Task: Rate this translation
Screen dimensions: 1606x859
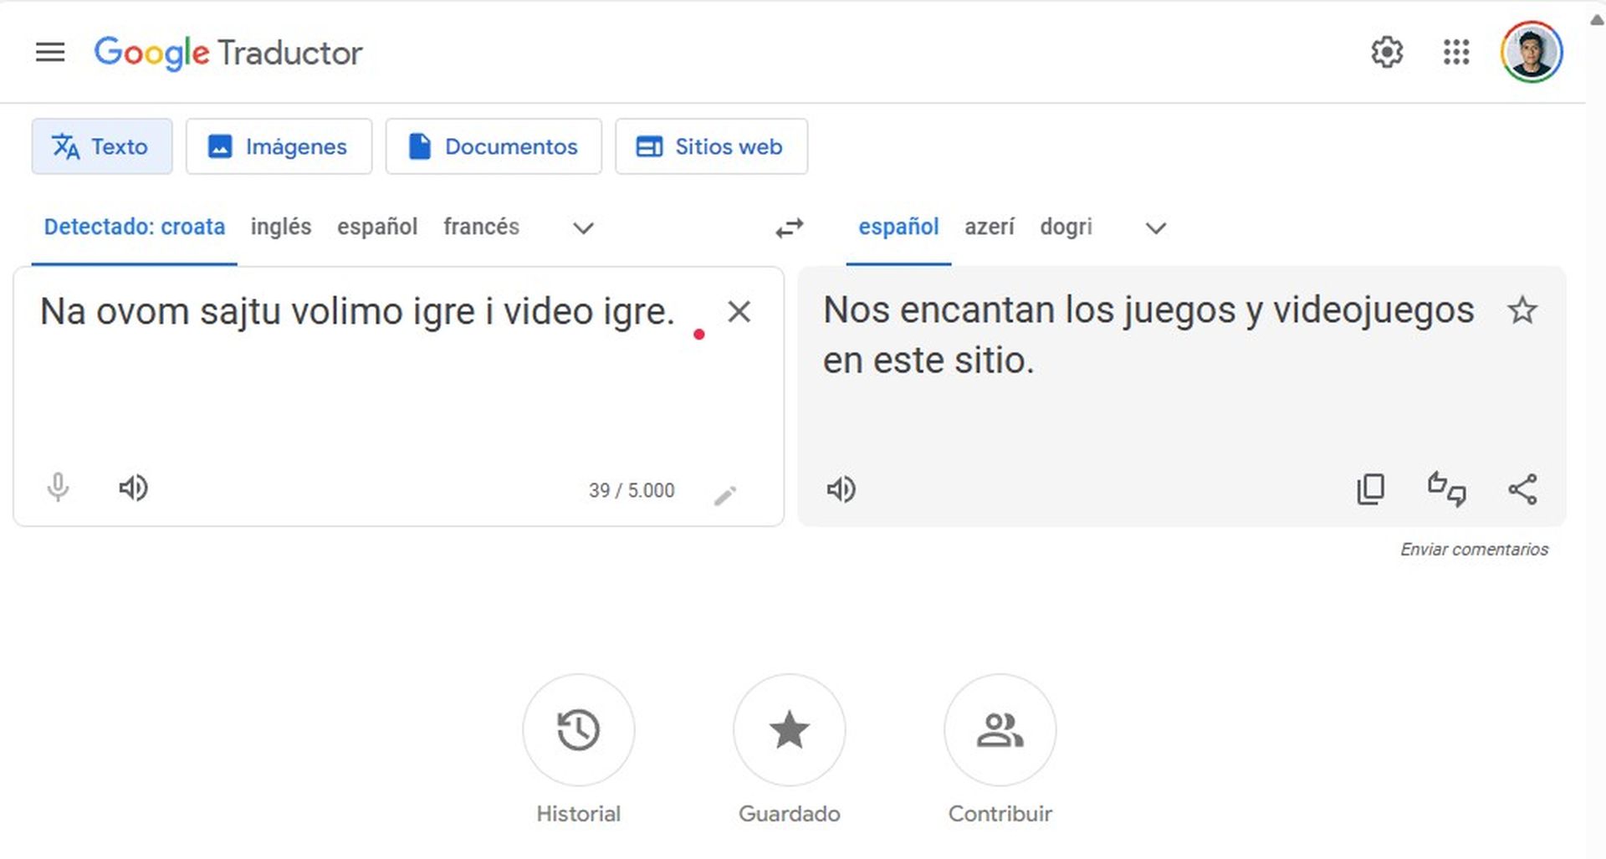Action: point(1445,490)
